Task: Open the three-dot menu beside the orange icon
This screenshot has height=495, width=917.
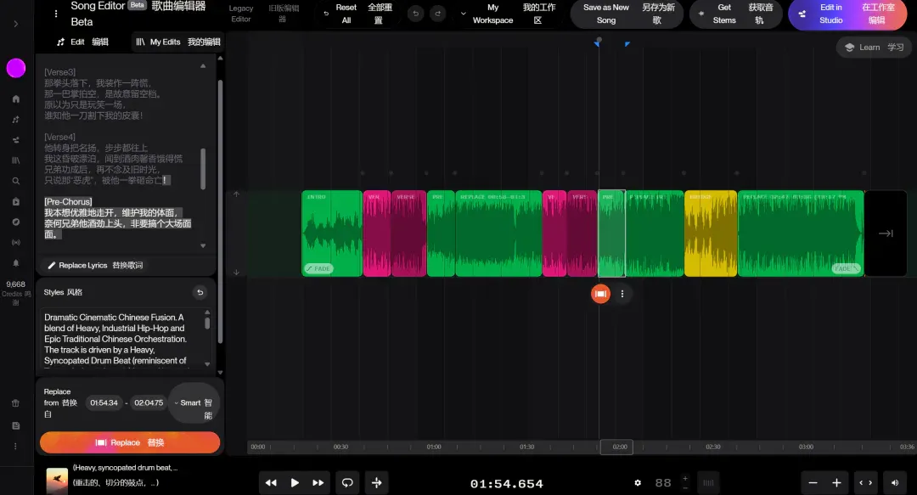Action: click(622, 294)
